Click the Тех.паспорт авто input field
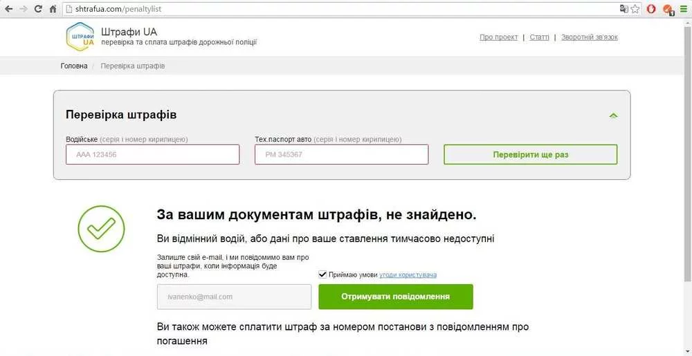The width and height of the screenshot is (692, 356). [x=342, y=155]
